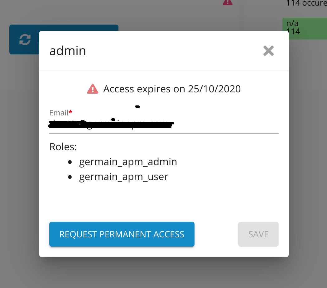Close the admin dialog with the X
This screenshot has width=327, height=288.
click(x=268, y=51)
